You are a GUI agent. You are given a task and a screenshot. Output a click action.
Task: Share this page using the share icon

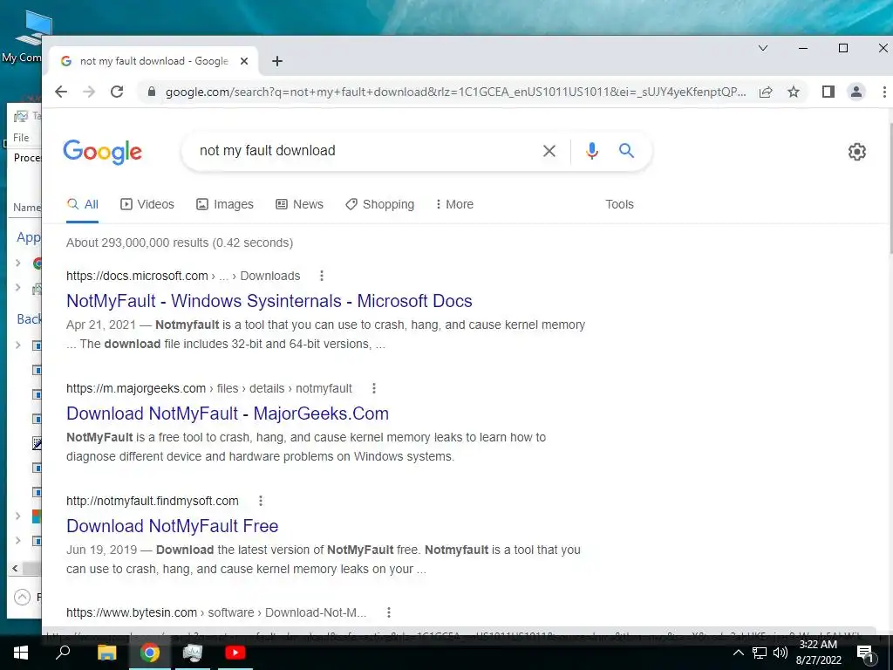pos(766,92)
